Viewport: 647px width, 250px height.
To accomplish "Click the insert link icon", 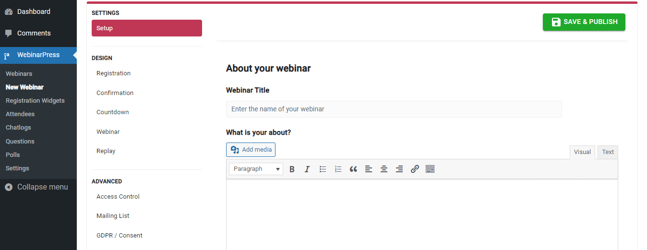I will click(415, 169).
